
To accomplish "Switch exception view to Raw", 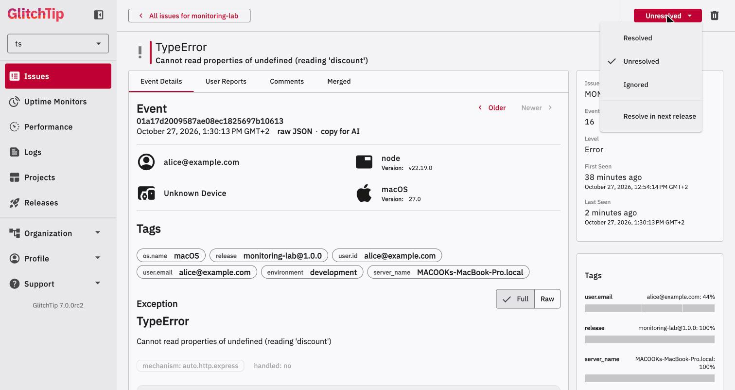I will 547,299.
